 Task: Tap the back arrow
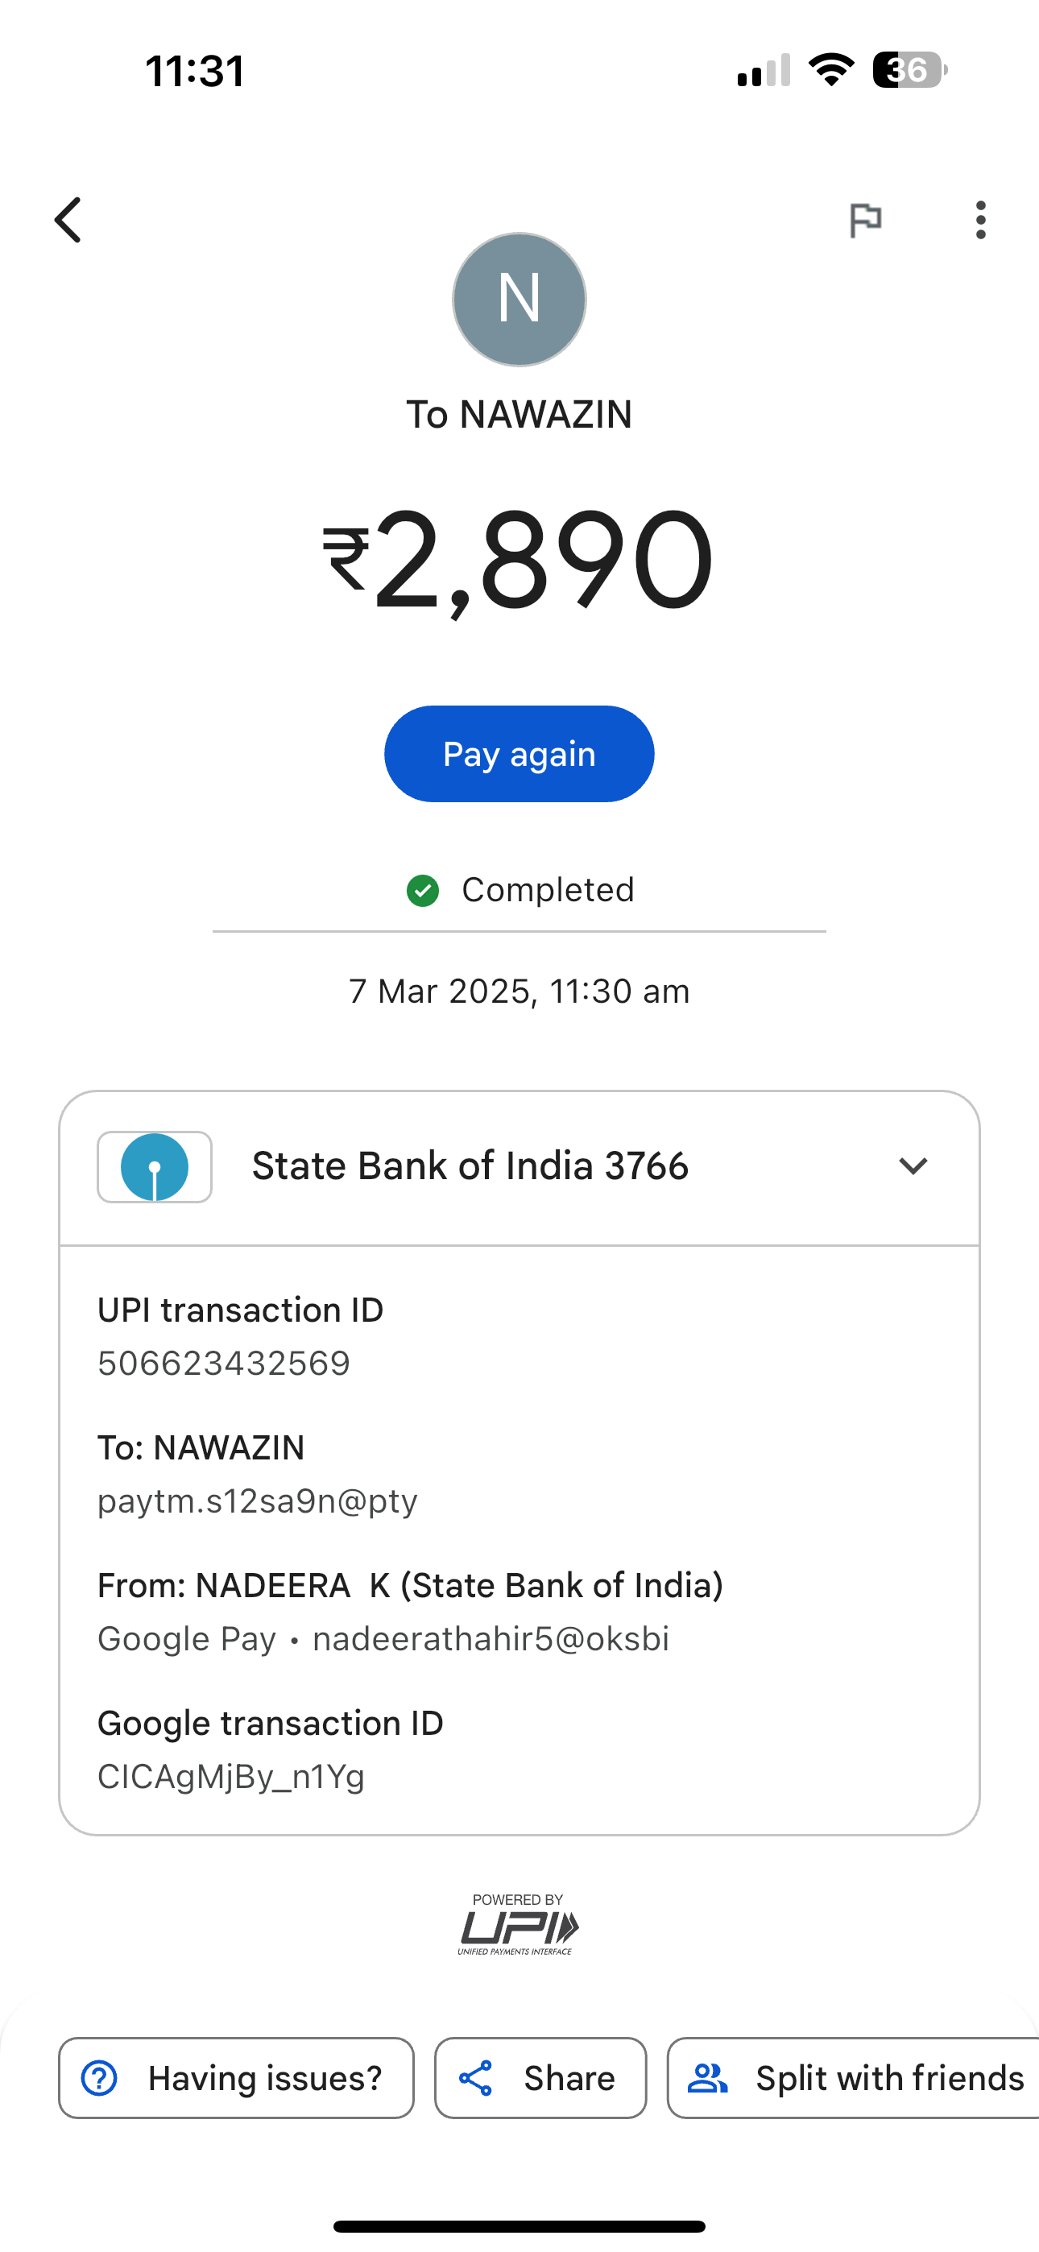(x=68, y=219)
